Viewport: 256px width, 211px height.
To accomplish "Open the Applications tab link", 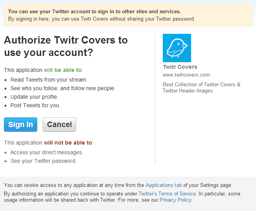I will click(x=164, y=185).
